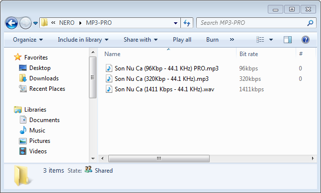Change view using the view icon
The height and width of the screenshot is (193, 321).
tap(260, 40)
